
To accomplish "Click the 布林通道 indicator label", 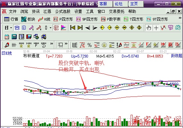I will [31, 56].
